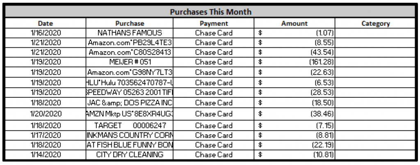
Task: Click the empty Category cell for NATHANS FAMOUS
Action: tap(375, 33)
